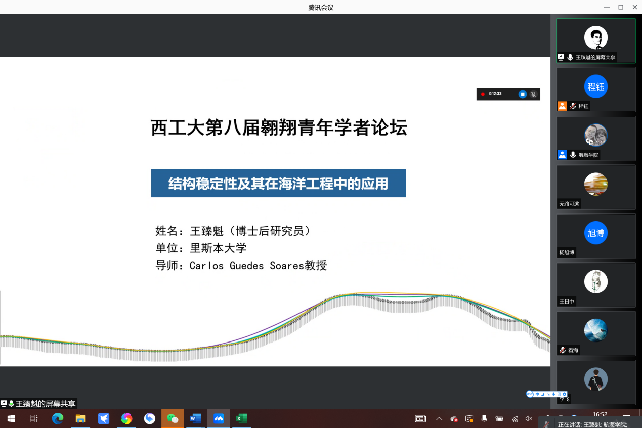
Task: Select the 王日中 participant avatar
Action: click(x=595, y=282)
